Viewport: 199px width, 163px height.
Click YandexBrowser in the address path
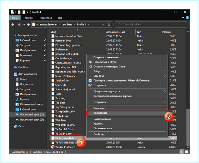pos(48,24)
